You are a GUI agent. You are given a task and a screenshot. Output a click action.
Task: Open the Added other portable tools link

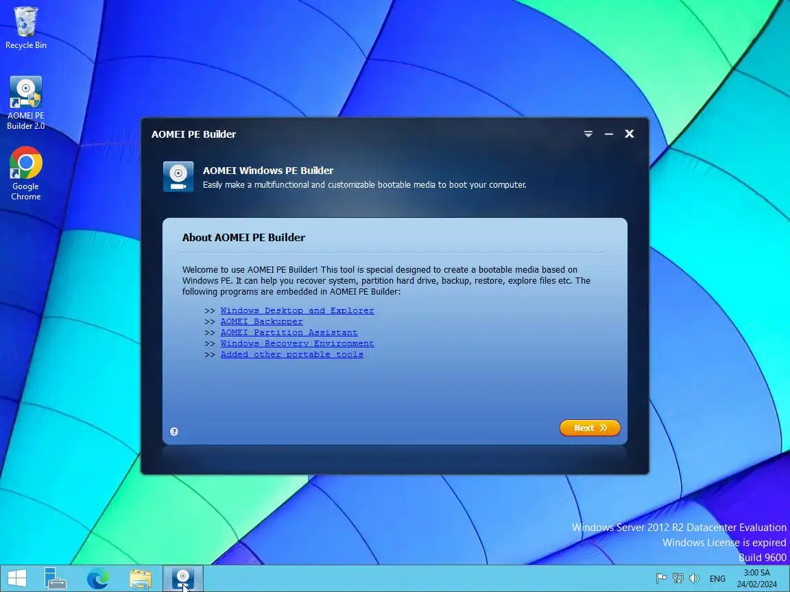(291, 355)
